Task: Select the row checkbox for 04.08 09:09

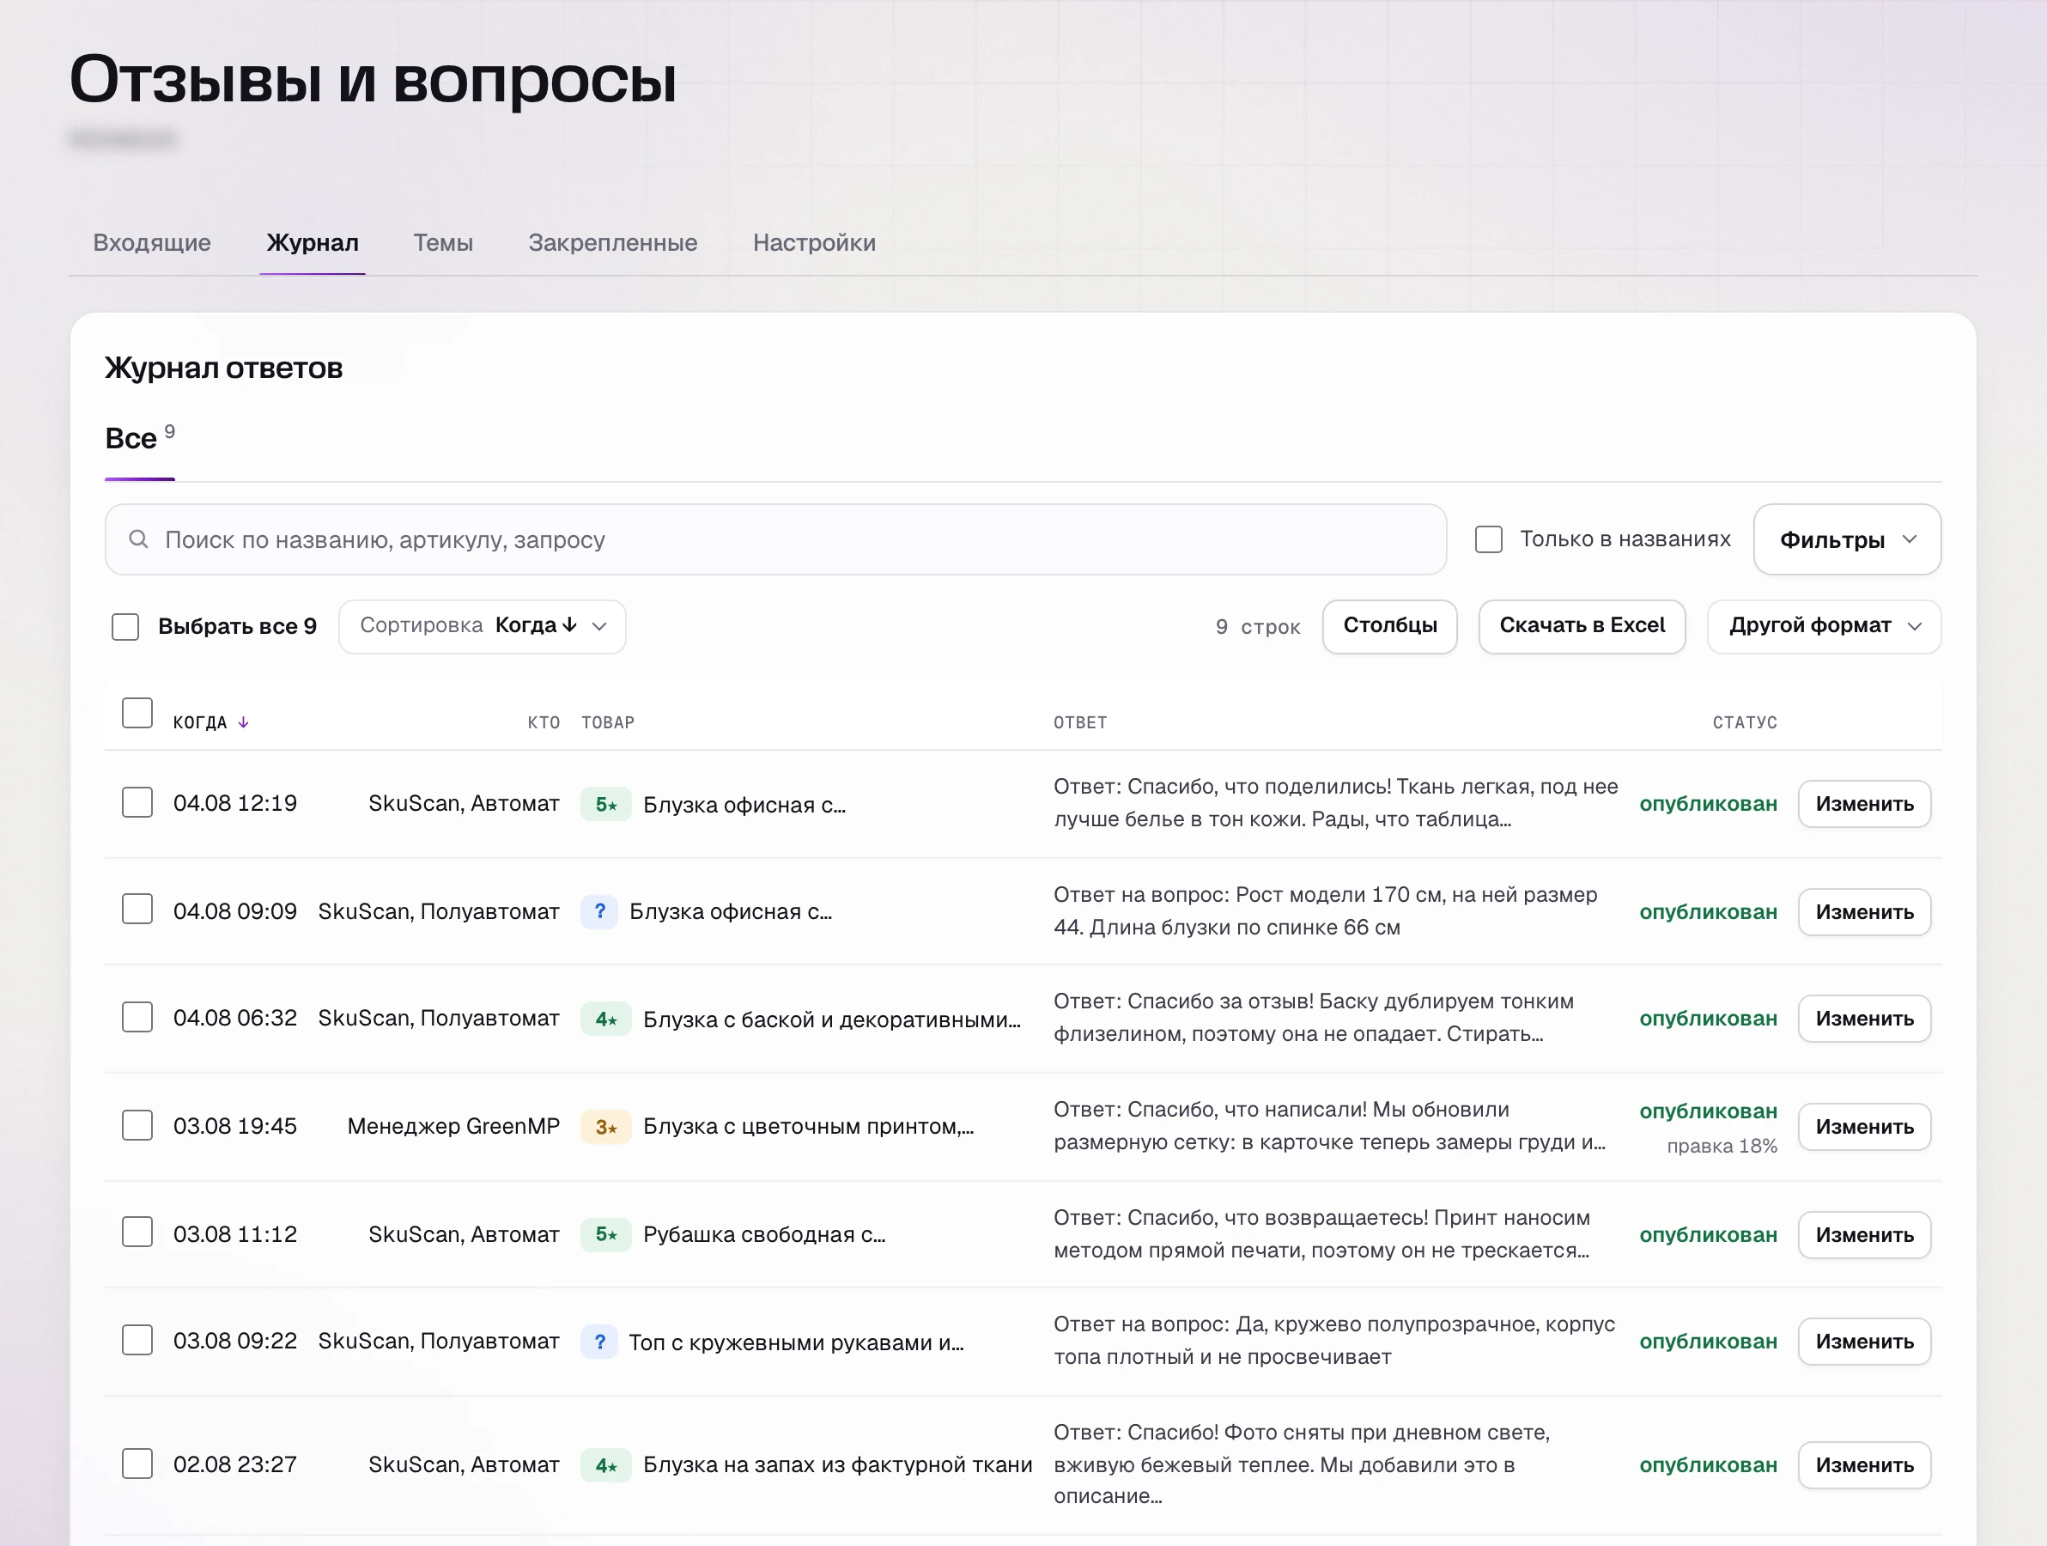Action: click(x=137, y=909)
